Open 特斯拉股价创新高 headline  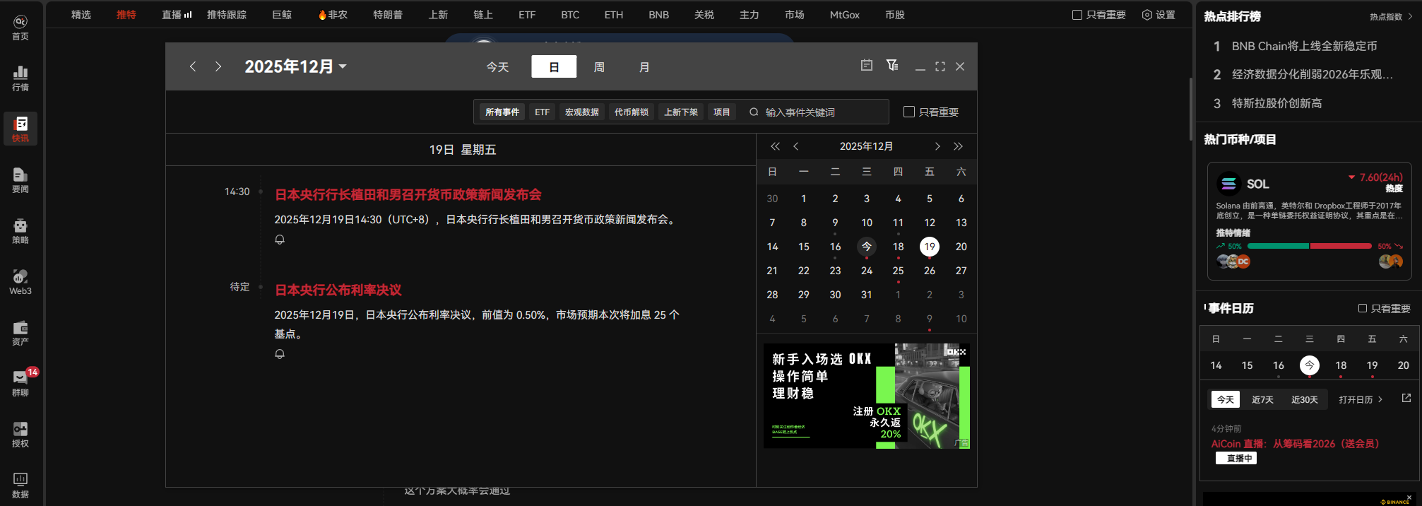pos(1276,103)
